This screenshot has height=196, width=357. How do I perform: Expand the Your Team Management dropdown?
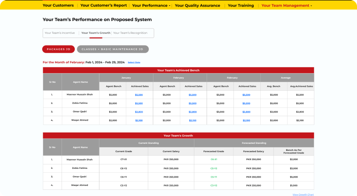286,6
